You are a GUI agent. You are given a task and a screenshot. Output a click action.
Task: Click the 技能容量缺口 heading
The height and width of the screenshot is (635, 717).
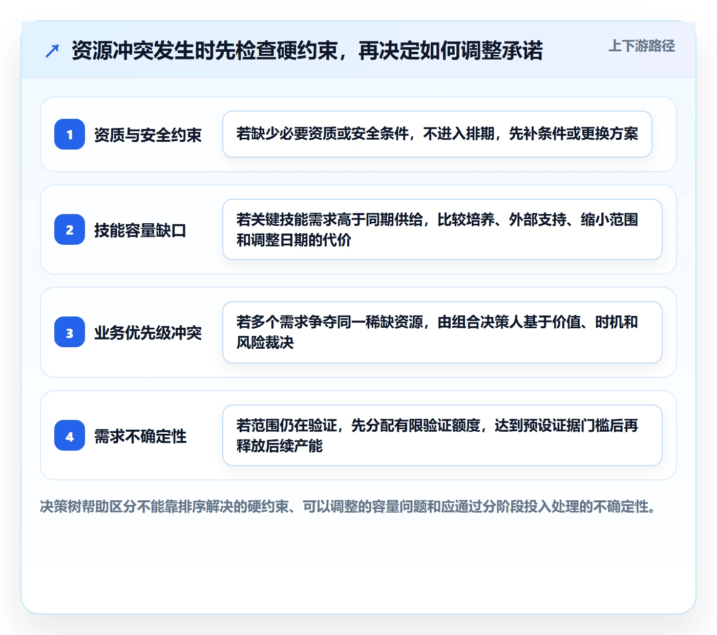coord(140,230)
